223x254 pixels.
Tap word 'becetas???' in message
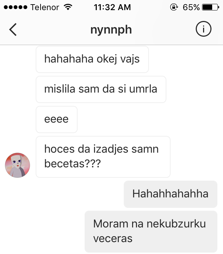(73, 163)
